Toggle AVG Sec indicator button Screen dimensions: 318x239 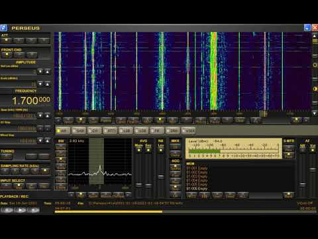pos(148,150)
